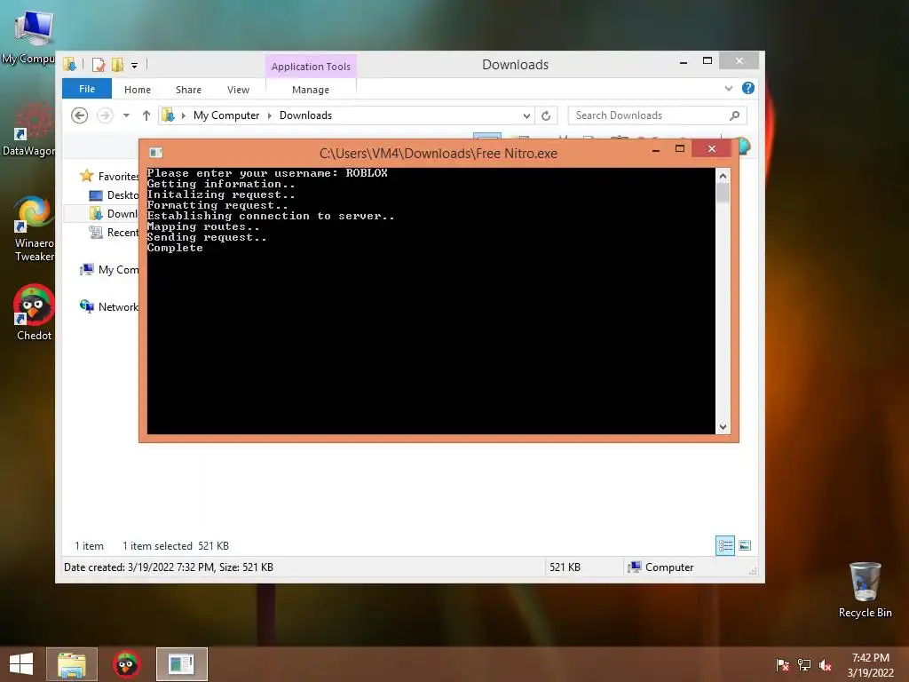Viewport: 909px width, 682px height.
Task: Open File Explorer from the taskbar
Action: click(72, 664)
